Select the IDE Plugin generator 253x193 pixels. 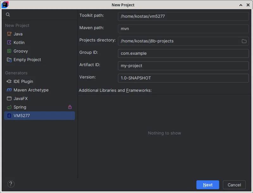click(40, 81)
